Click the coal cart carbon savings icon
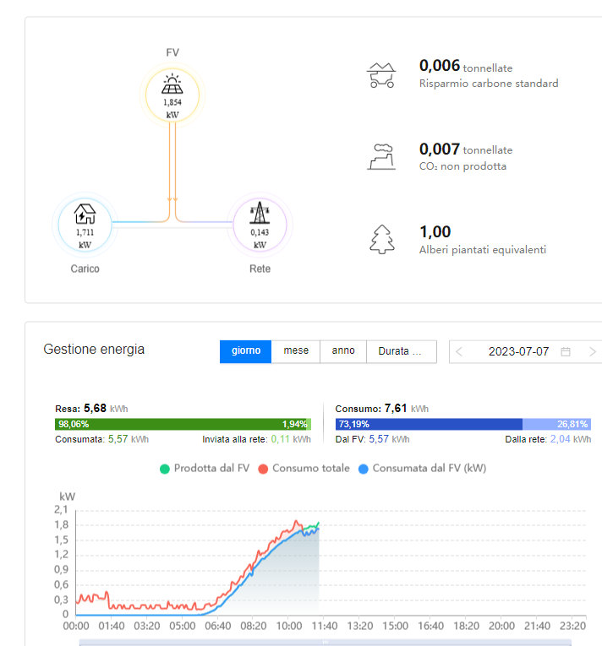 381,75
